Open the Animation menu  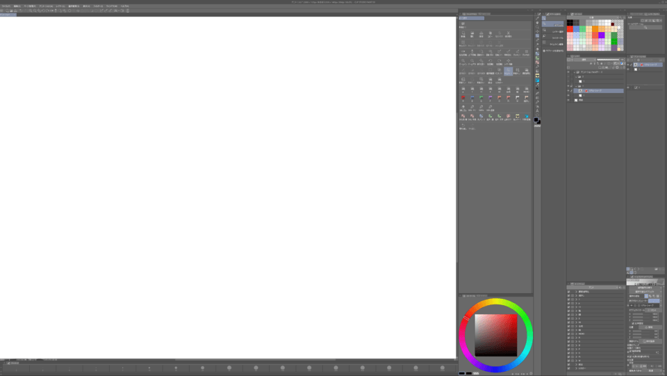click(46, 6)
